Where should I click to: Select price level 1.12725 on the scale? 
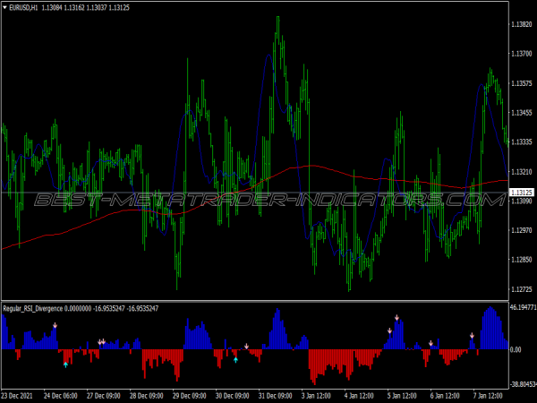pyautogui.click(x=522, y=289)
